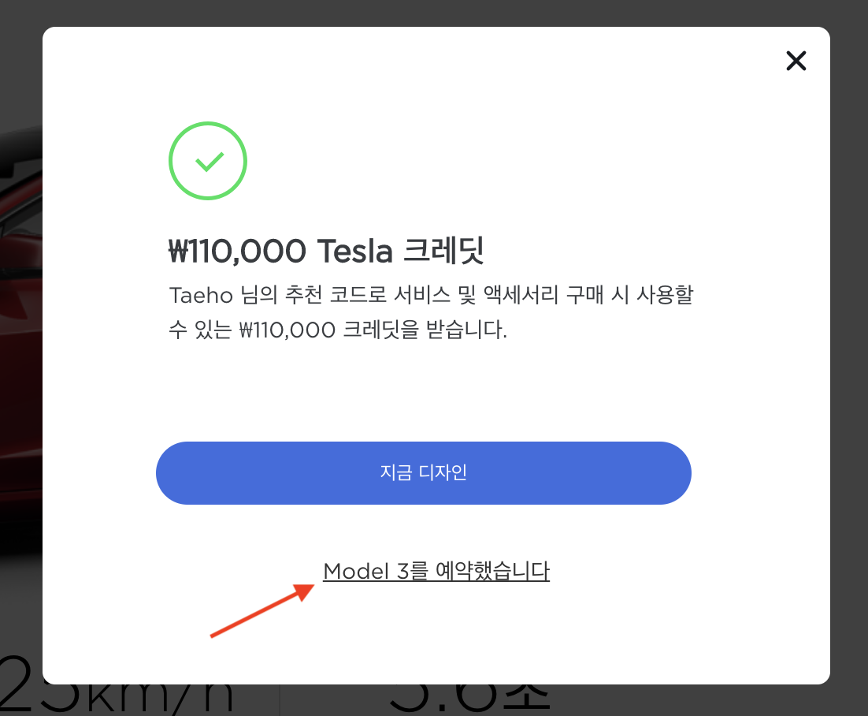Screen dimensions: 868x716
Task: Open the Model 3를 예약했습니다 link
Action: [436, 571]
